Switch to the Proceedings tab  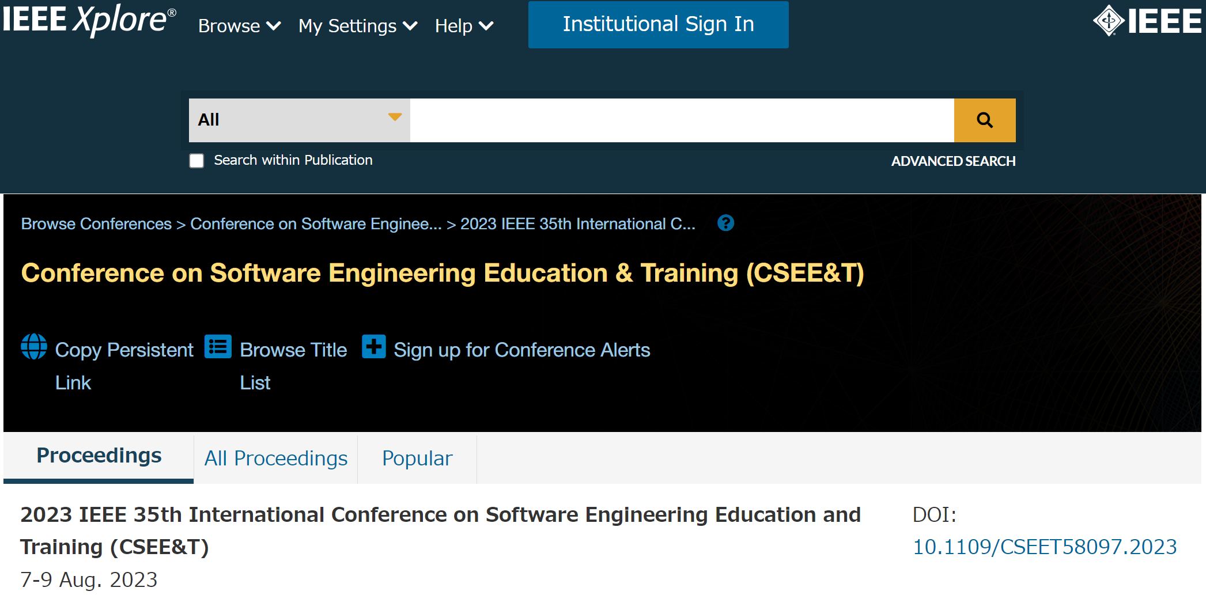click(x=99, y=458)
